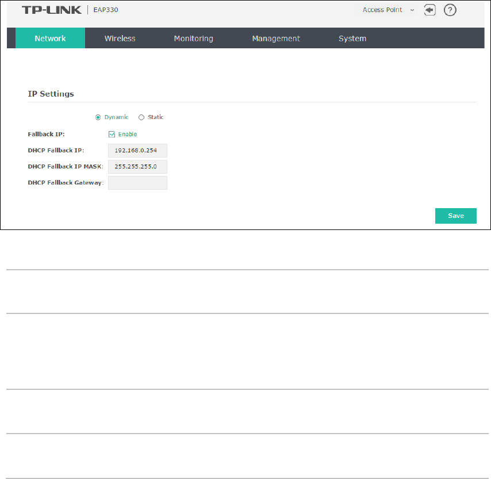This screenshot has width=491, height=479.
Task: Click the IP Settings heading
Action: tap(51, 94)
